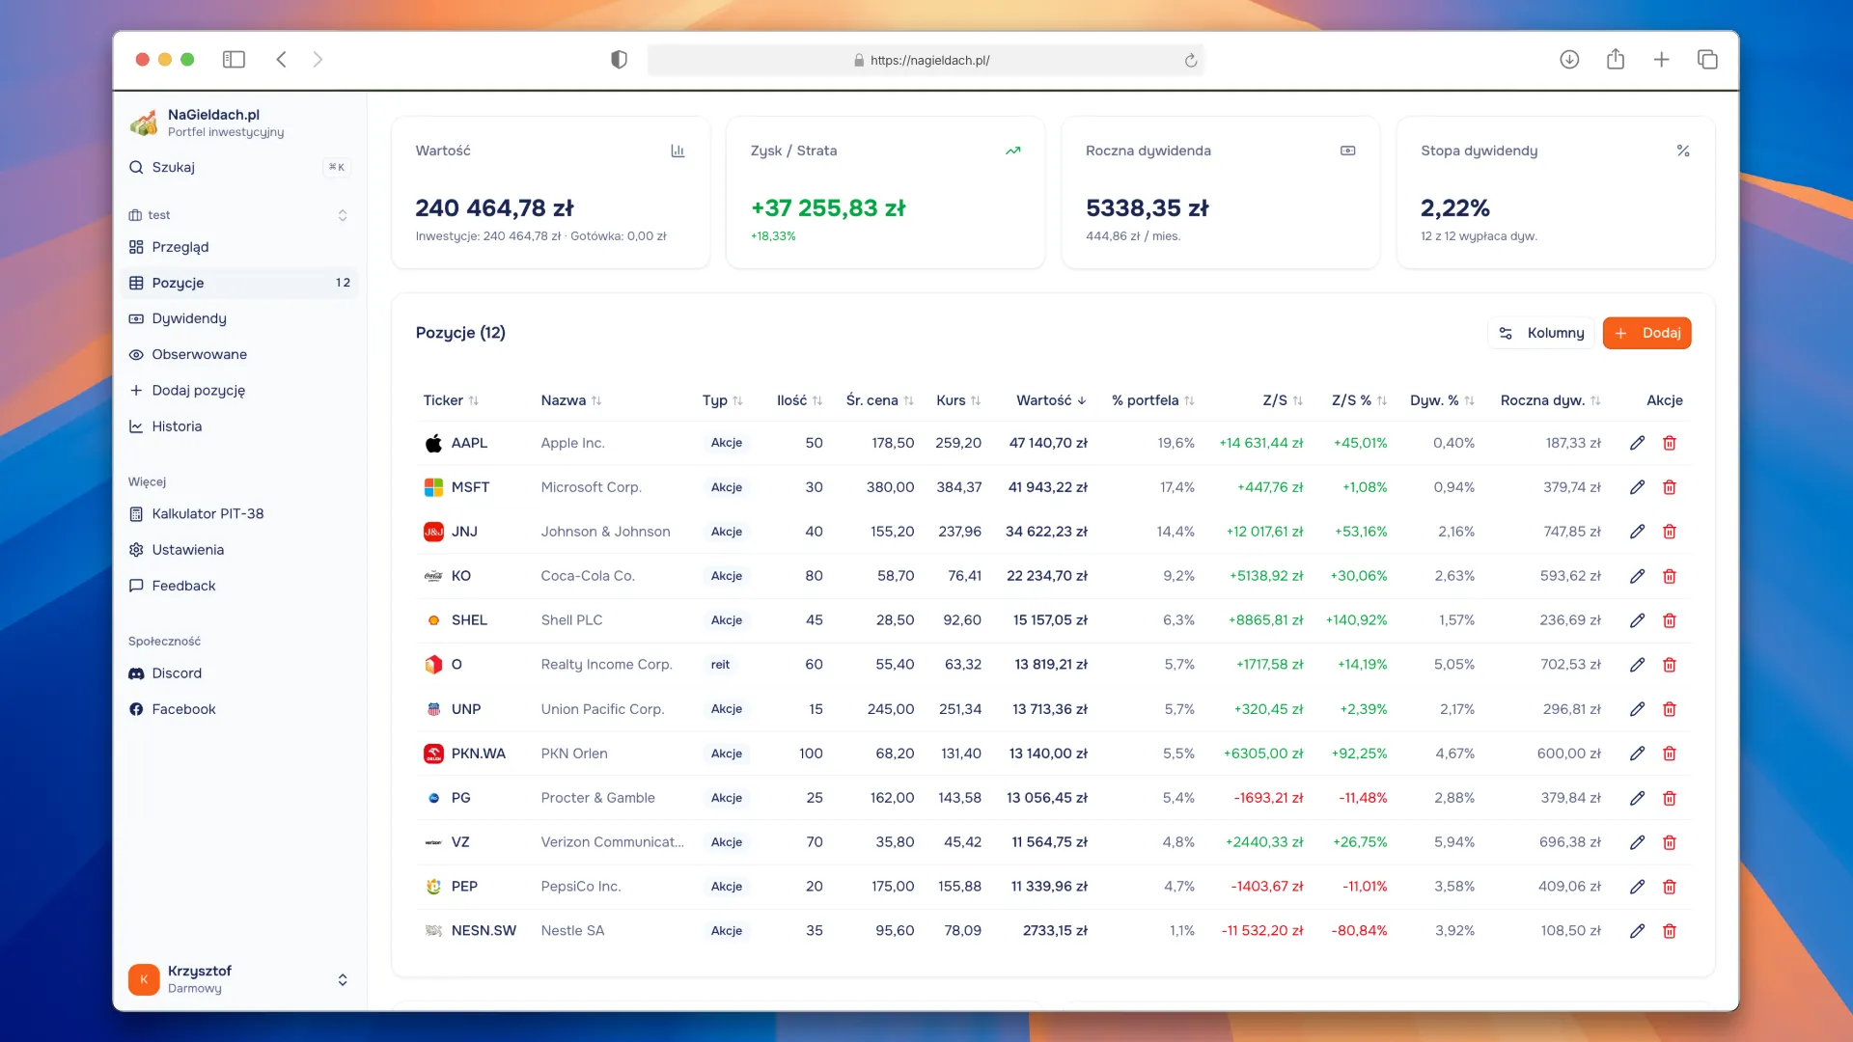Edit the PKN.WA position with pencil icon
The height and width of the screenshot is (1042, 1853).
[x=1637, y=754]
